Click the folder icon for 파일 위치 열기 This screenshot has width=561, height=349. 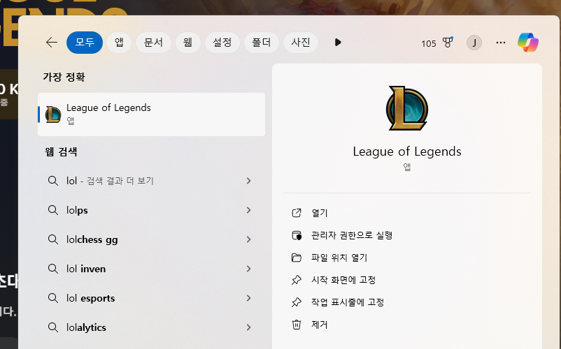(297, 258)
